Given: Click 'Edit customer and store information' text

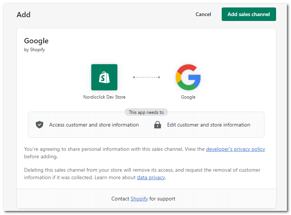Looking at the screenshot, I should (x=209, y=125).
